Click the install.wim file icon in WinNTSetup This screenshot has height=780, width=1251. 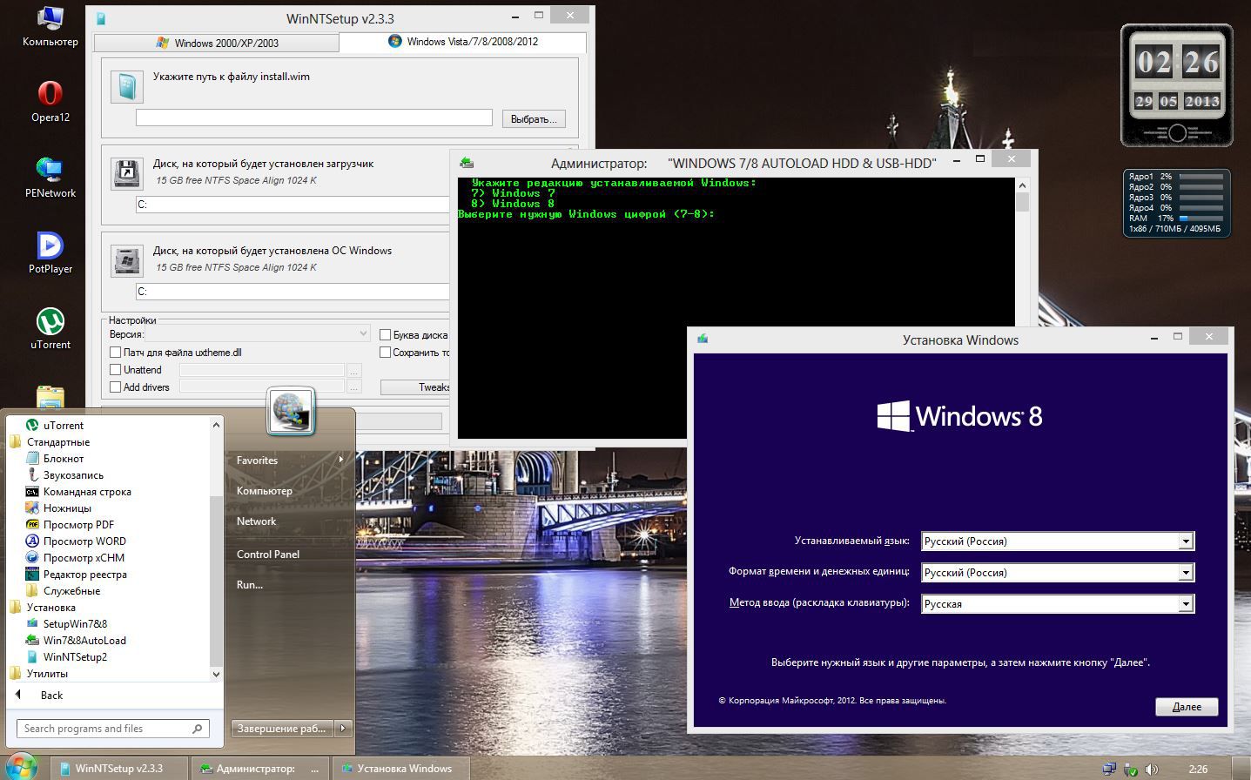(127, 86)
